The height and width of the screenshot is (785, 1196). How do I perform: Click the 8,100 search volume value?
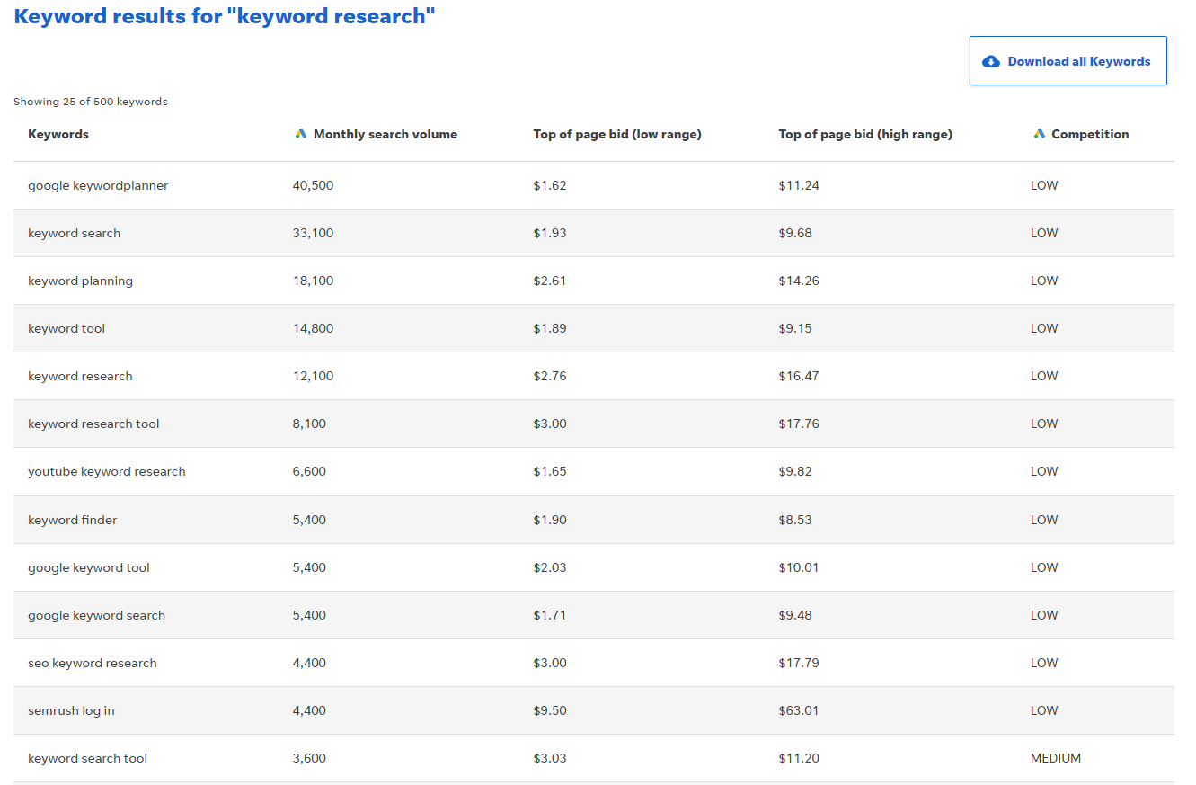click(x=309, y=424)
